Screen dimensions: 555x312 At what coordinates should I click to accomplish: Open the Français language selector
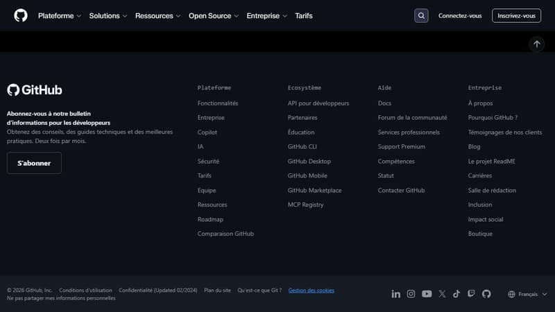[x=527, y=294]
